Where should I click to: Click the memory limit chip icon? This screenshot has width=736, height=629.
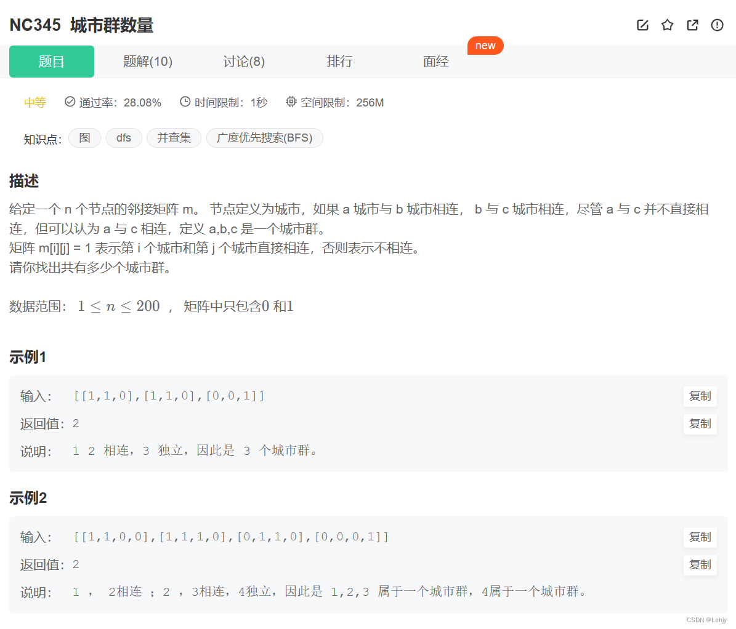click(291, 102)
